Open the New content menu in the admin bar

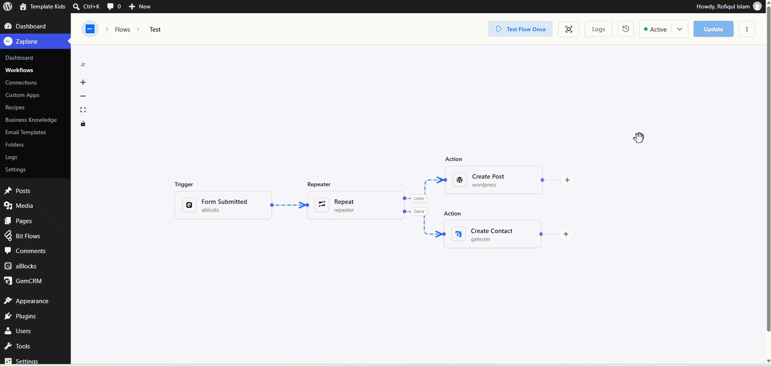click(140, 6)
